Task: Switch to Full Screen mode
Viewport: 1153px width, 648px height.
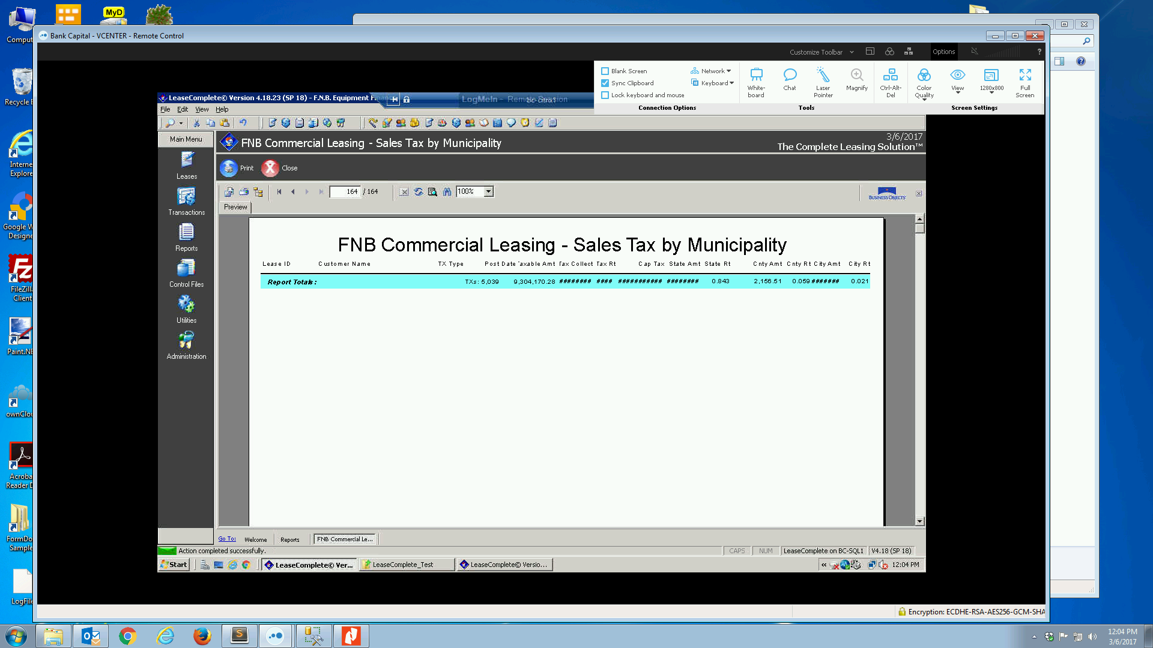Action: coord(1024,82)
